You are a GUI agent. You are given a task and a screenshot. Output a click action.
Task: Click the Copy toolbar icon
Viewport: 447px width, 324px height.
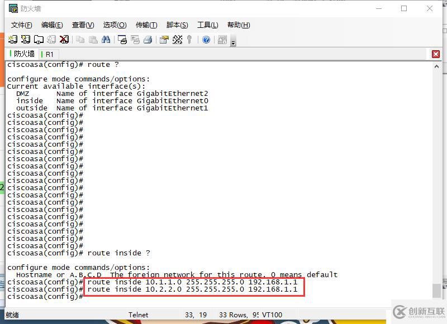click(80, 40)
